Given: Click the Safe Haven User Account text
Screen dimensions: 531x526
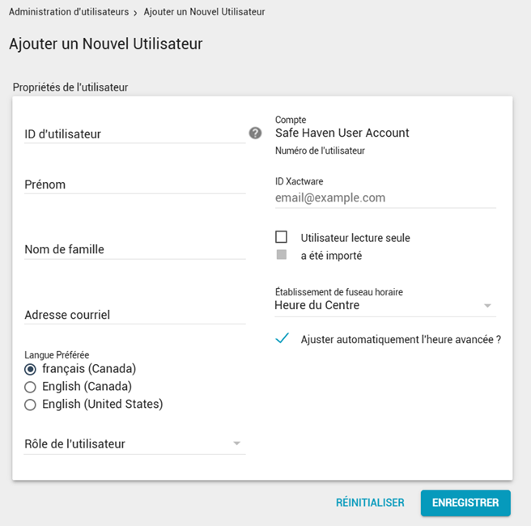Looking at the screenshot, I should click(x=342, y=133).
